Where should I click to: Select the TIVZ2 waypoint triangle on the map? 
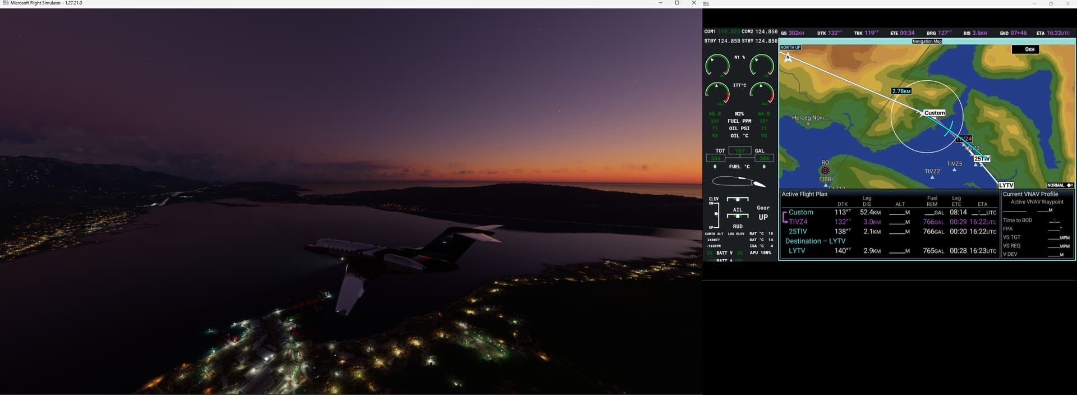tap(932, 177)
